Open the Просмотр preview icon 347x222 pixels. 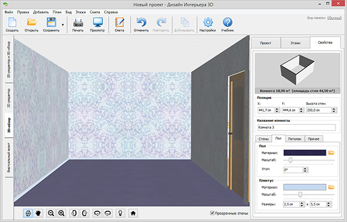click(x=98, y=24)
